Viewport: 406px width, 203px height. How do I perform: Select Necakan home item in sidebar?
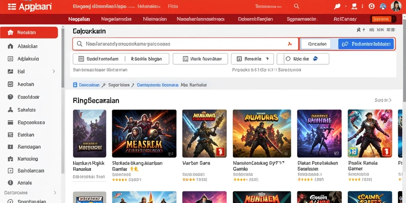point(29,33)
